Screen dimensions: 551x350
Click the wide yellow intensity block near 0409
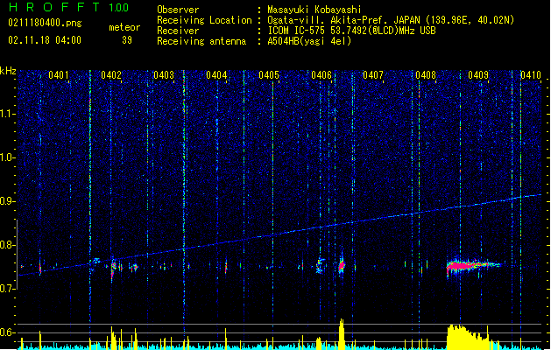click(470, 338)
